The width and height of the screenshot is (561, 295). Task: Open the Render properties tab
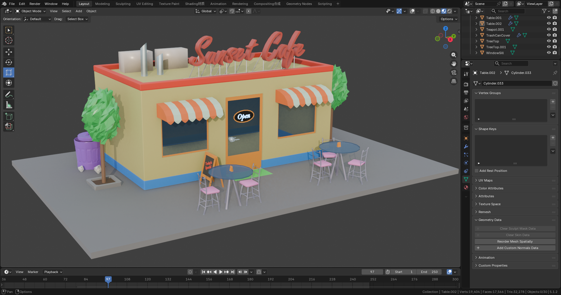[x=466, y=84]
